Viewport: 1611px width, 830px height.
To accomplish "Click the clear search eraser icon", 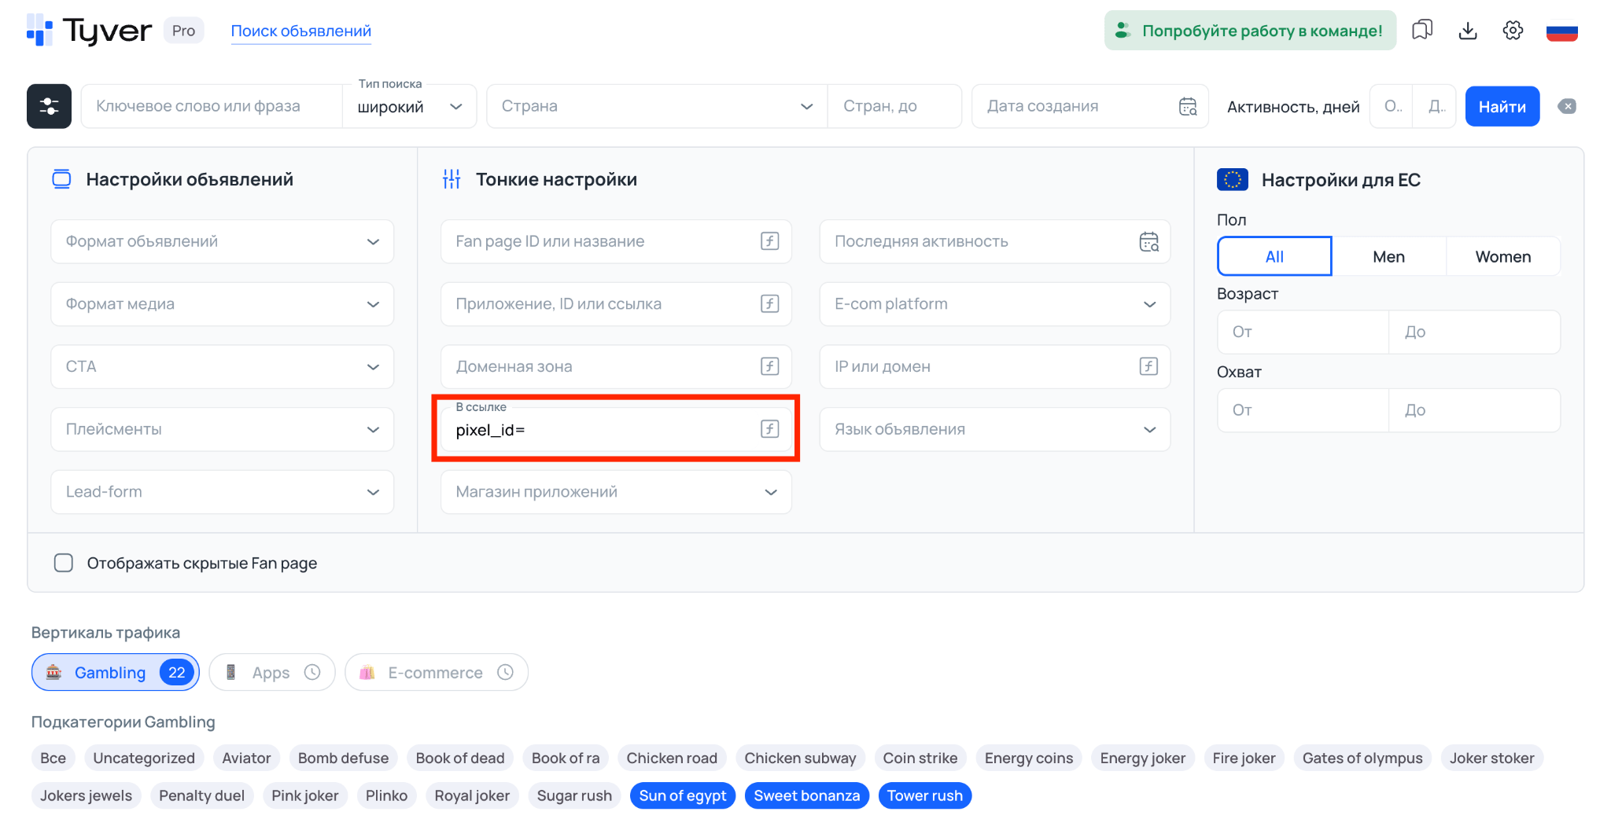I will pos(1567,106).
